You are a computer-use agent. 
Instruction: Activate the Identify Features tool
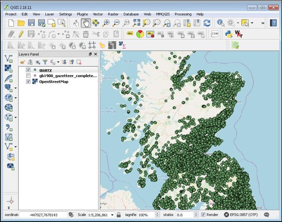(221, 23)
